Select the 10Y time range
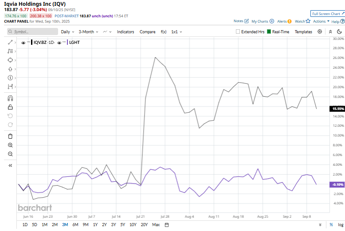 point(133,225)
